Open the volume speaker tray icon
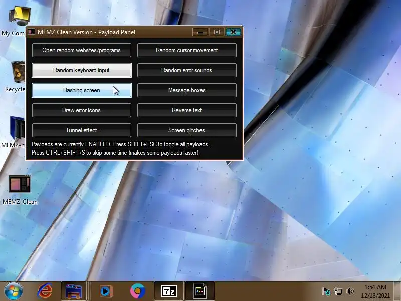 tap(350, 291)
